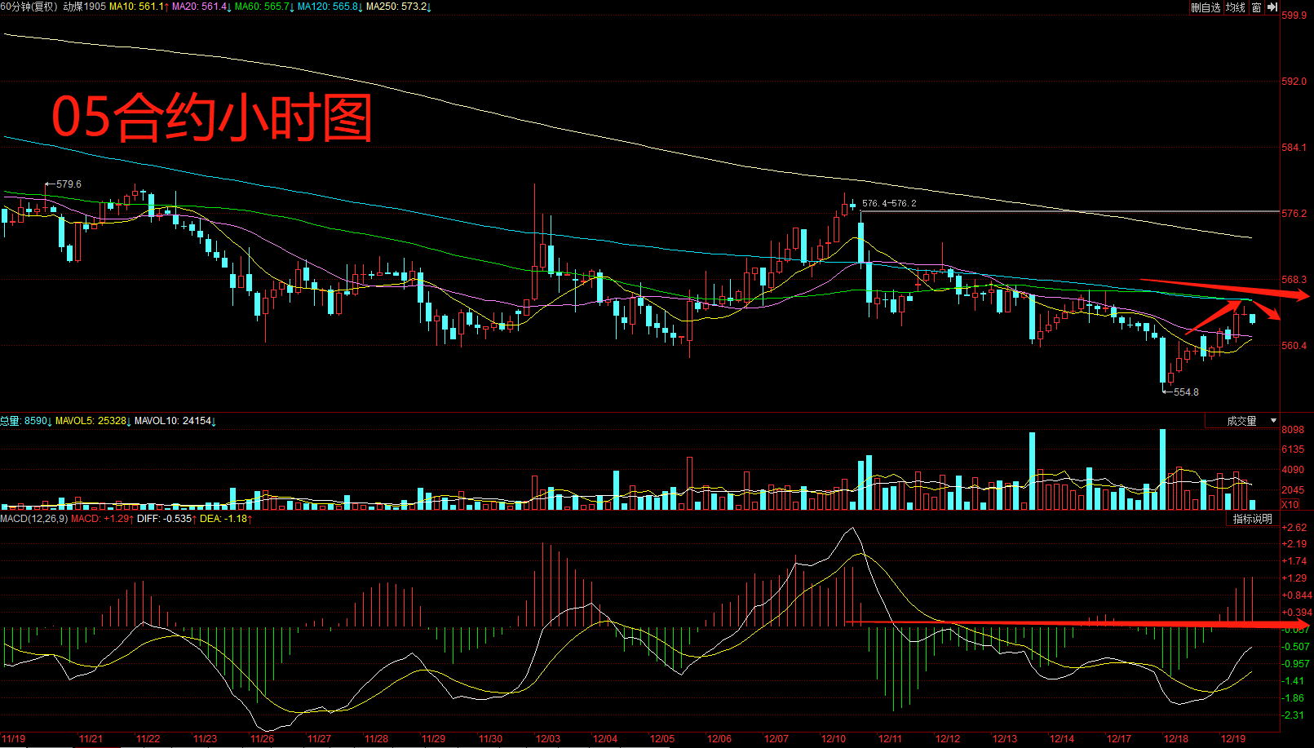Click the 554.8 low price marker
Screen dimensions: 1314x748
[1186, 392]
